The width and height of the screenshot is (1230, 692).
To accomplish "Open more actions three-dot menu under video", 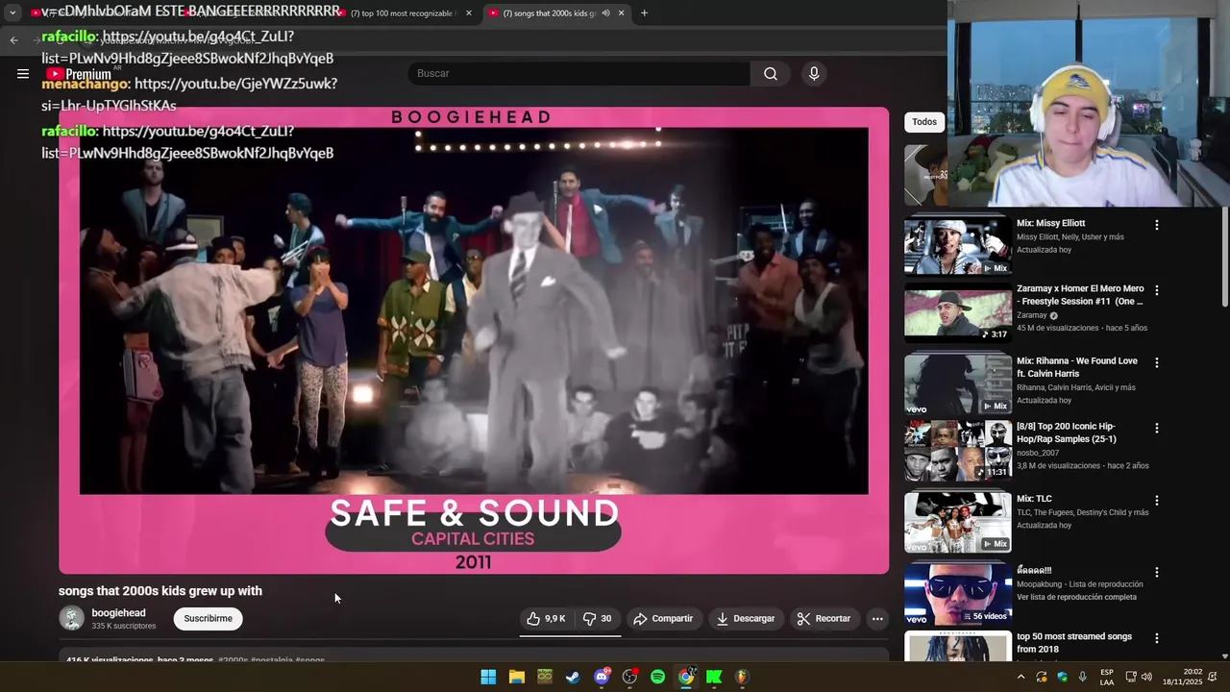I will (x=877, y=619).
